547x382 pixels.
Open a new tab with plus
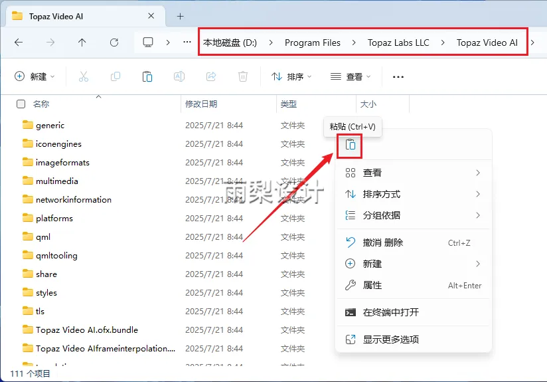pyautogui.click(x=180, y=17)
